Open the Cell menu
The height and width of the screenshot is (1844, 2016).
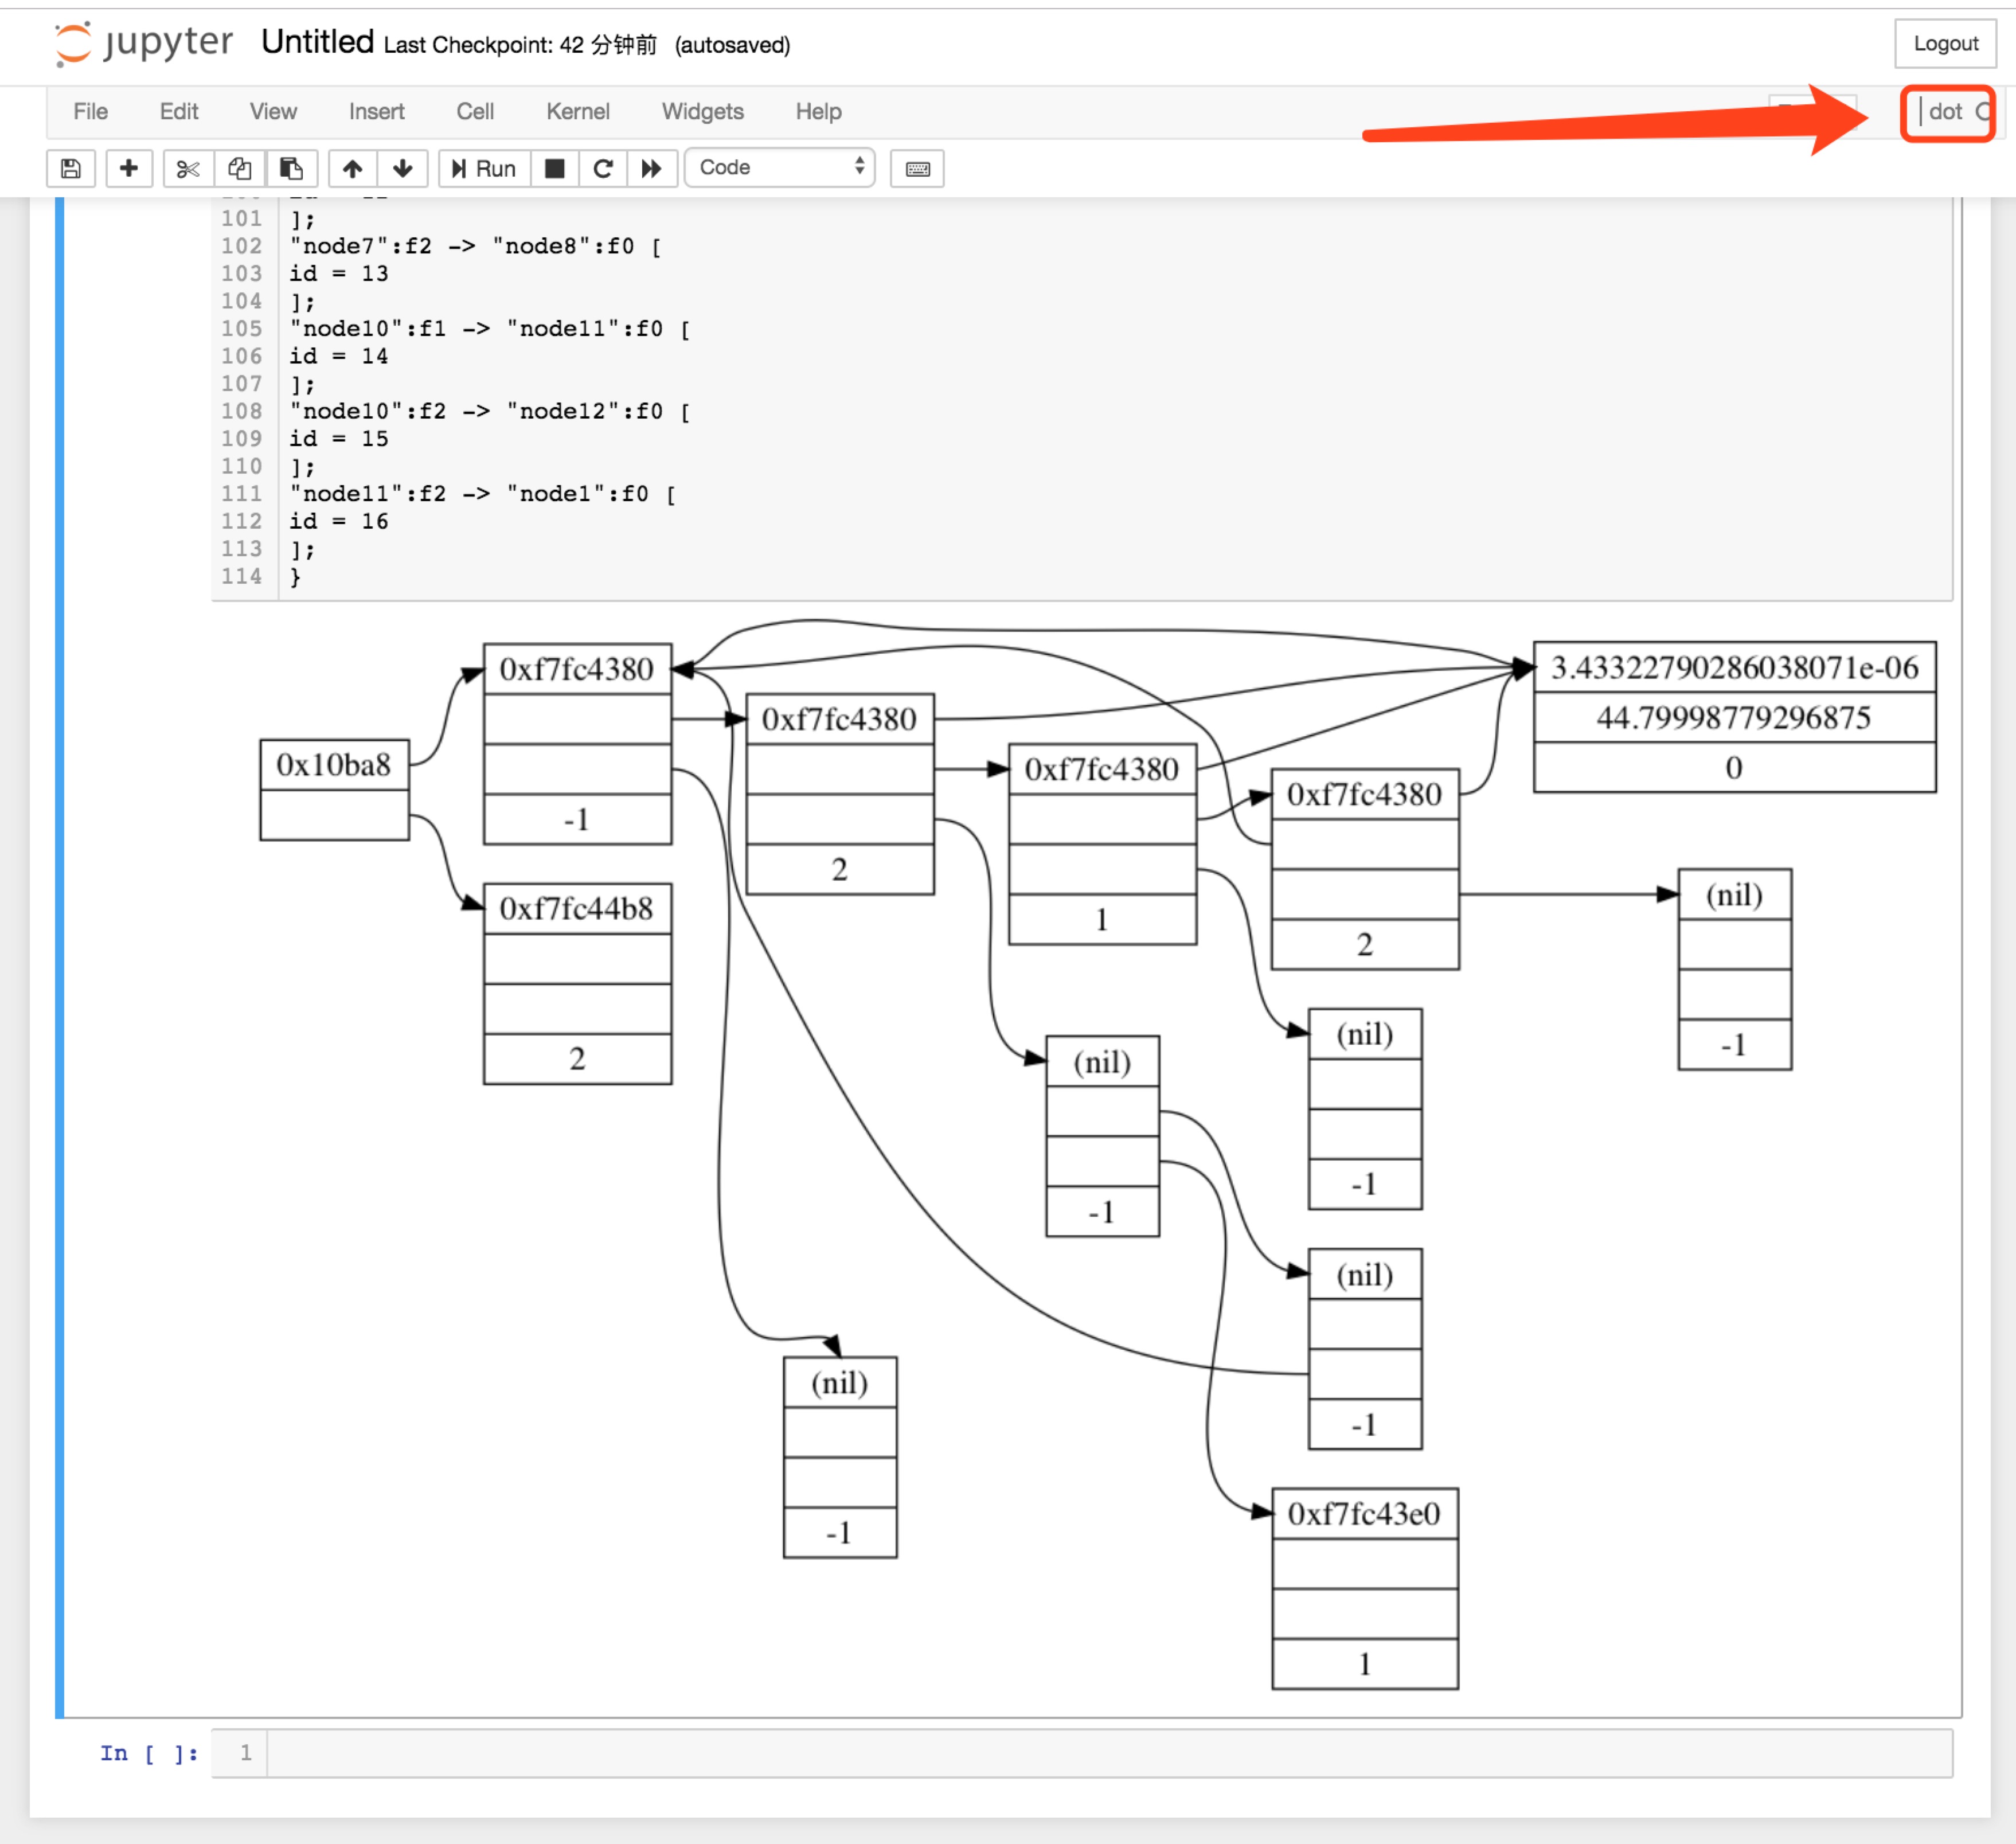(475, 111)
